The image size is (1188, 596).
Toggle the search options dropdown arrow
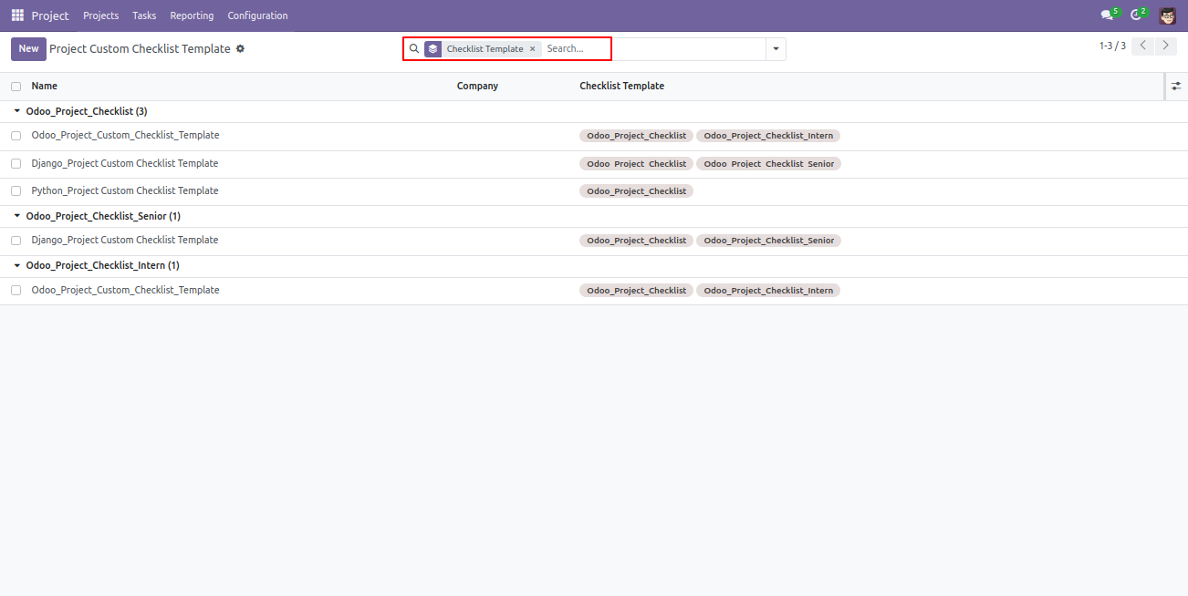(776, 49)
